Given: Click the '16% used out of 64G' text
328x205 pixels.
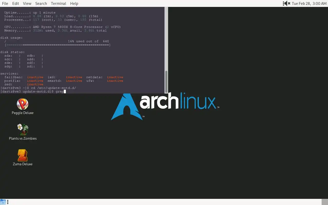Looking at the screenshot, I should tap(88, 41).
